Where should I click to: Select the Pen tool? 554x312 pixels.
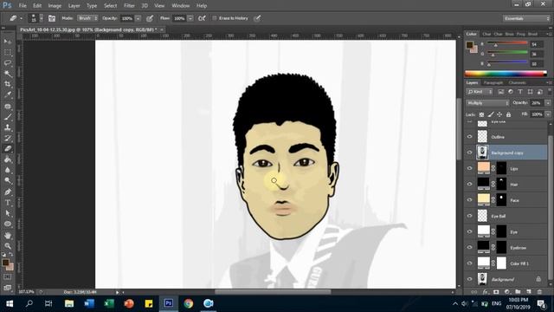point(8,192)
